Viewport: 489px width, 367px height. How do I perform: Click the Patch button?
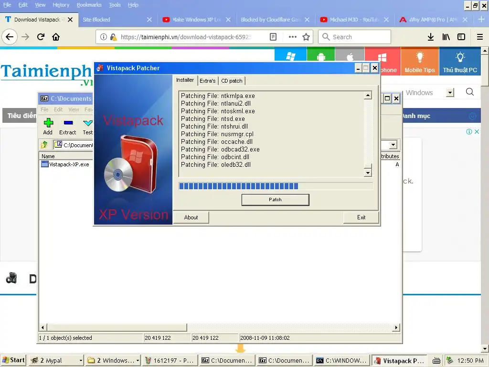pyautogui.click(x=276, y=200)
